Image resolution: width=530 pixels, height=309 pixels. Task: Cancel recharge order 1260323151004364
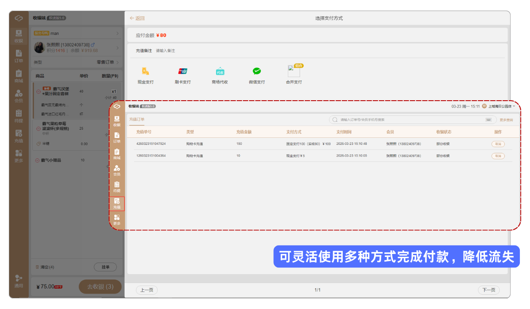click(x=498, y=156)
